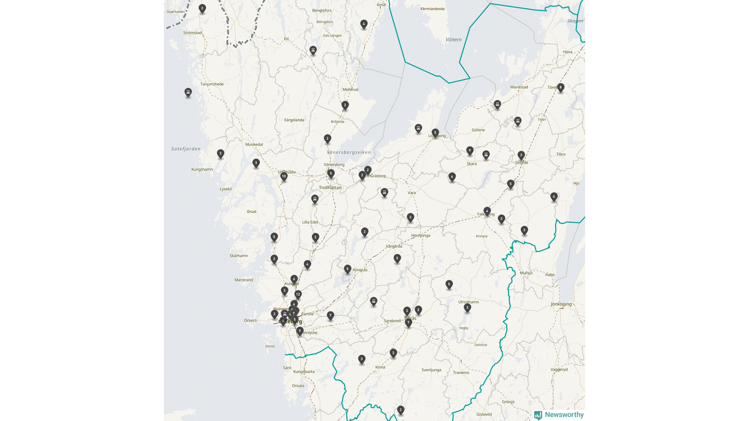Image resolution: width=749 pixels, height=421 pixels.
Task: Select the marker 7 below Borås
Action: coord(408,323)
